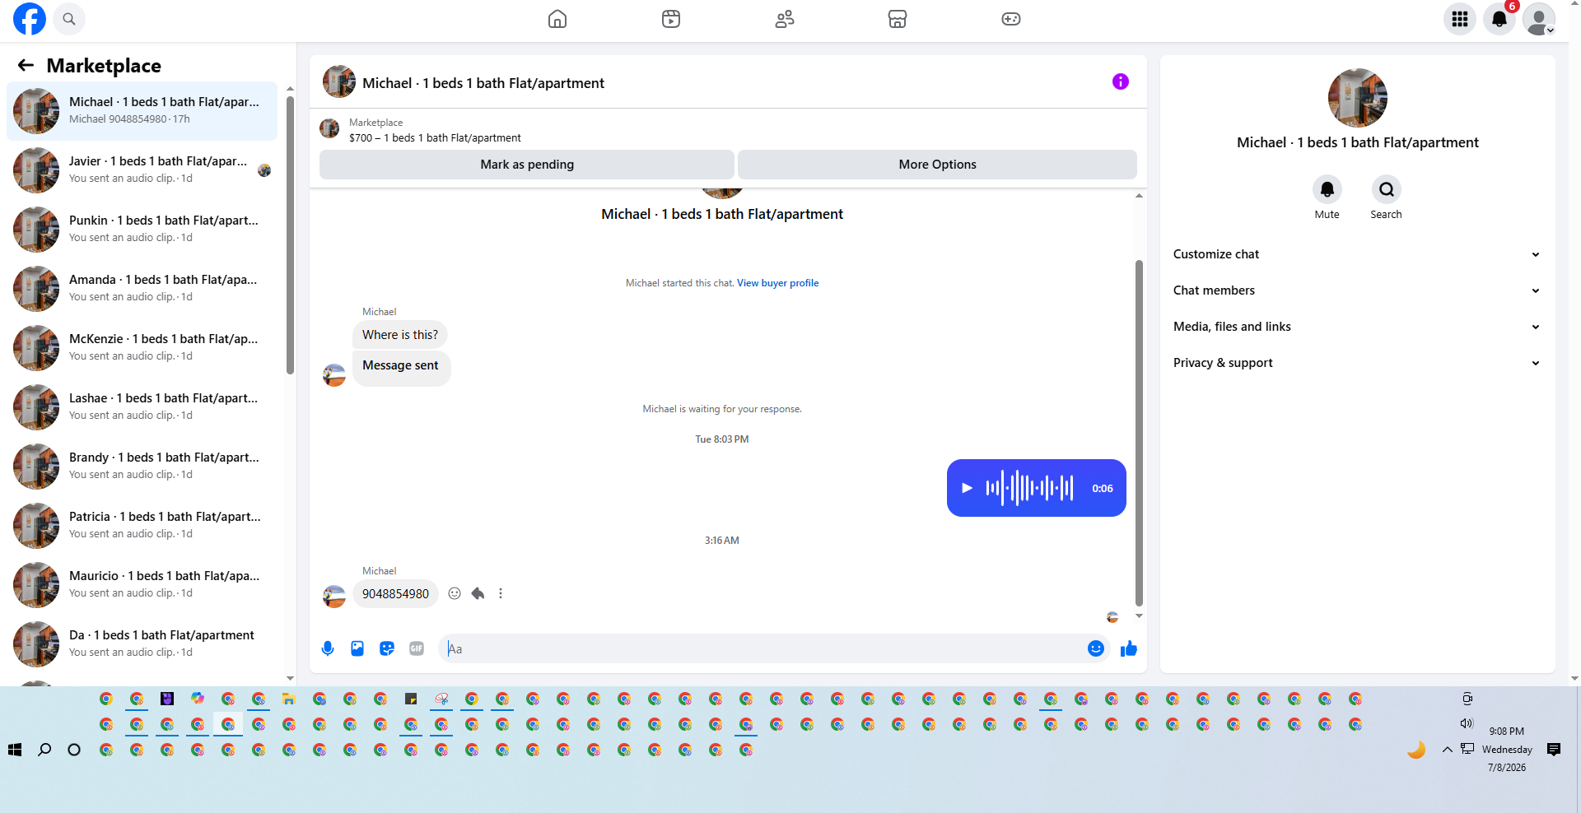Open the Facebook home logo
This screenshot has width=1581, height=813.
[x=30, y=19]
